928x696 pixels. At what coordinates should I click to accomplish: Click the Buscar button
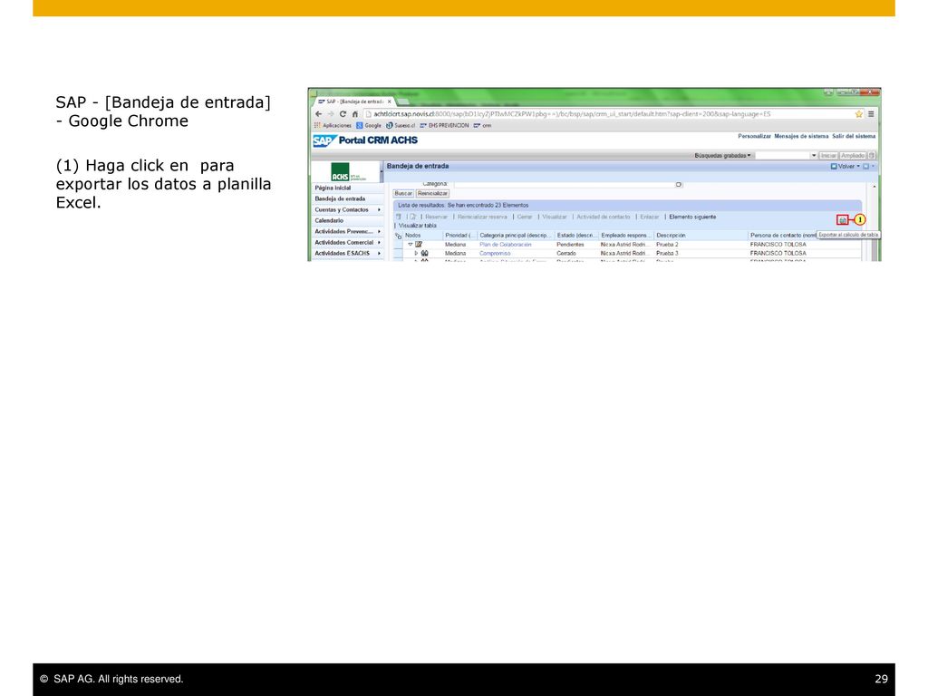pos(403,194)
